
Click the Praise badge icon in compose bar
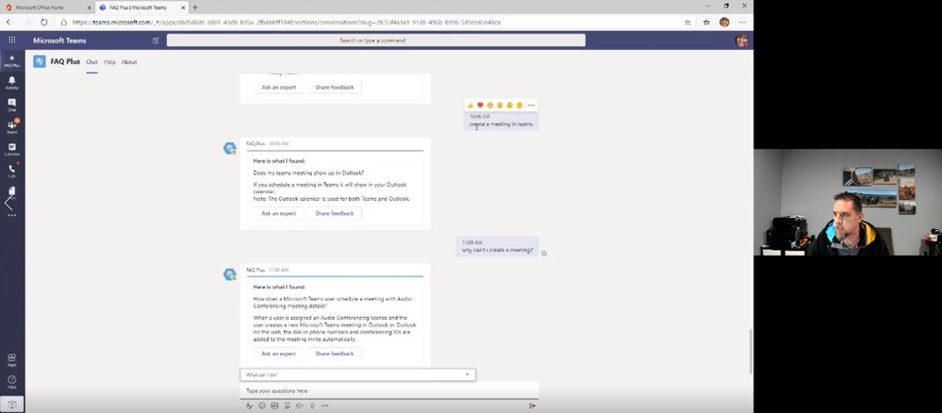(x=312, y=405)
